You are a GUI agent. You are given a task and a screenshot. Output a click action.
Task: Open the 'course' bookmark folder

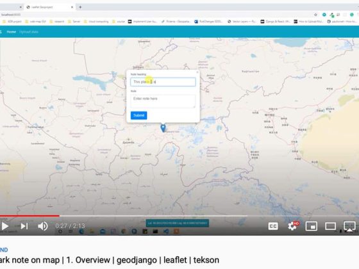coord(119,22)
